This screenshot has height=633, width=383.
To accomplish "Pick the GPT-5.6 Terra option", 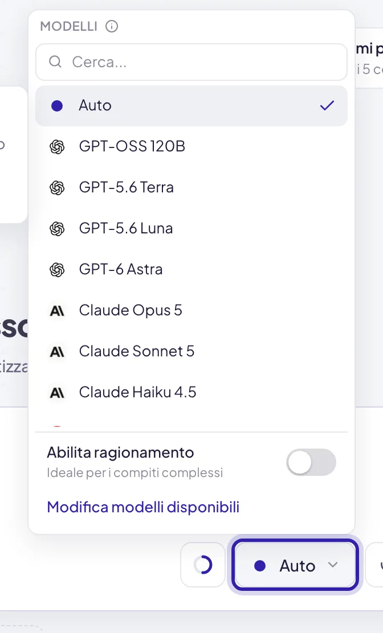I will [x=191, y=188].
